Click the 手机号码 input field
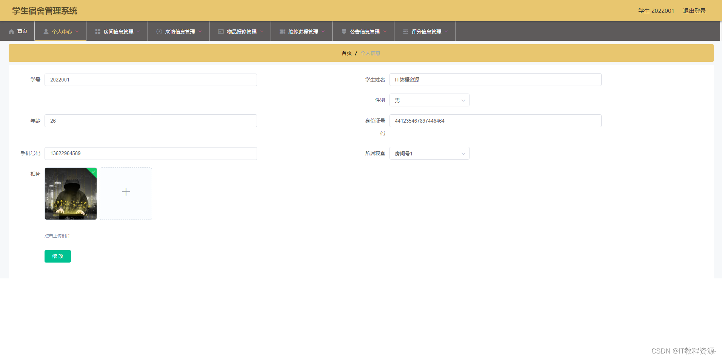This screenshot has width=722, height=358. click(x=151, y=154)
